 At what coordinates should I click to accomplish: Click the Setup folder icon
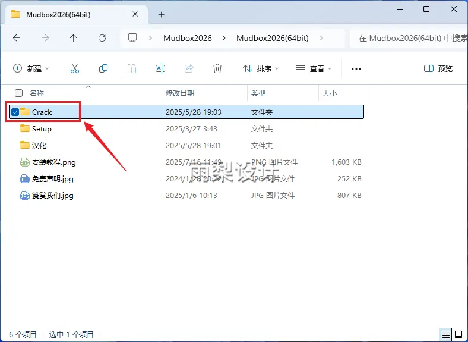point(25,128)
